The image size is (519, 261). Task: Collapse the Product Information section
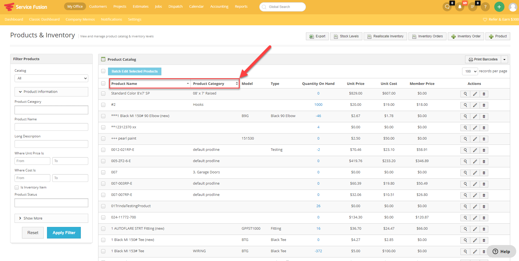51,92
